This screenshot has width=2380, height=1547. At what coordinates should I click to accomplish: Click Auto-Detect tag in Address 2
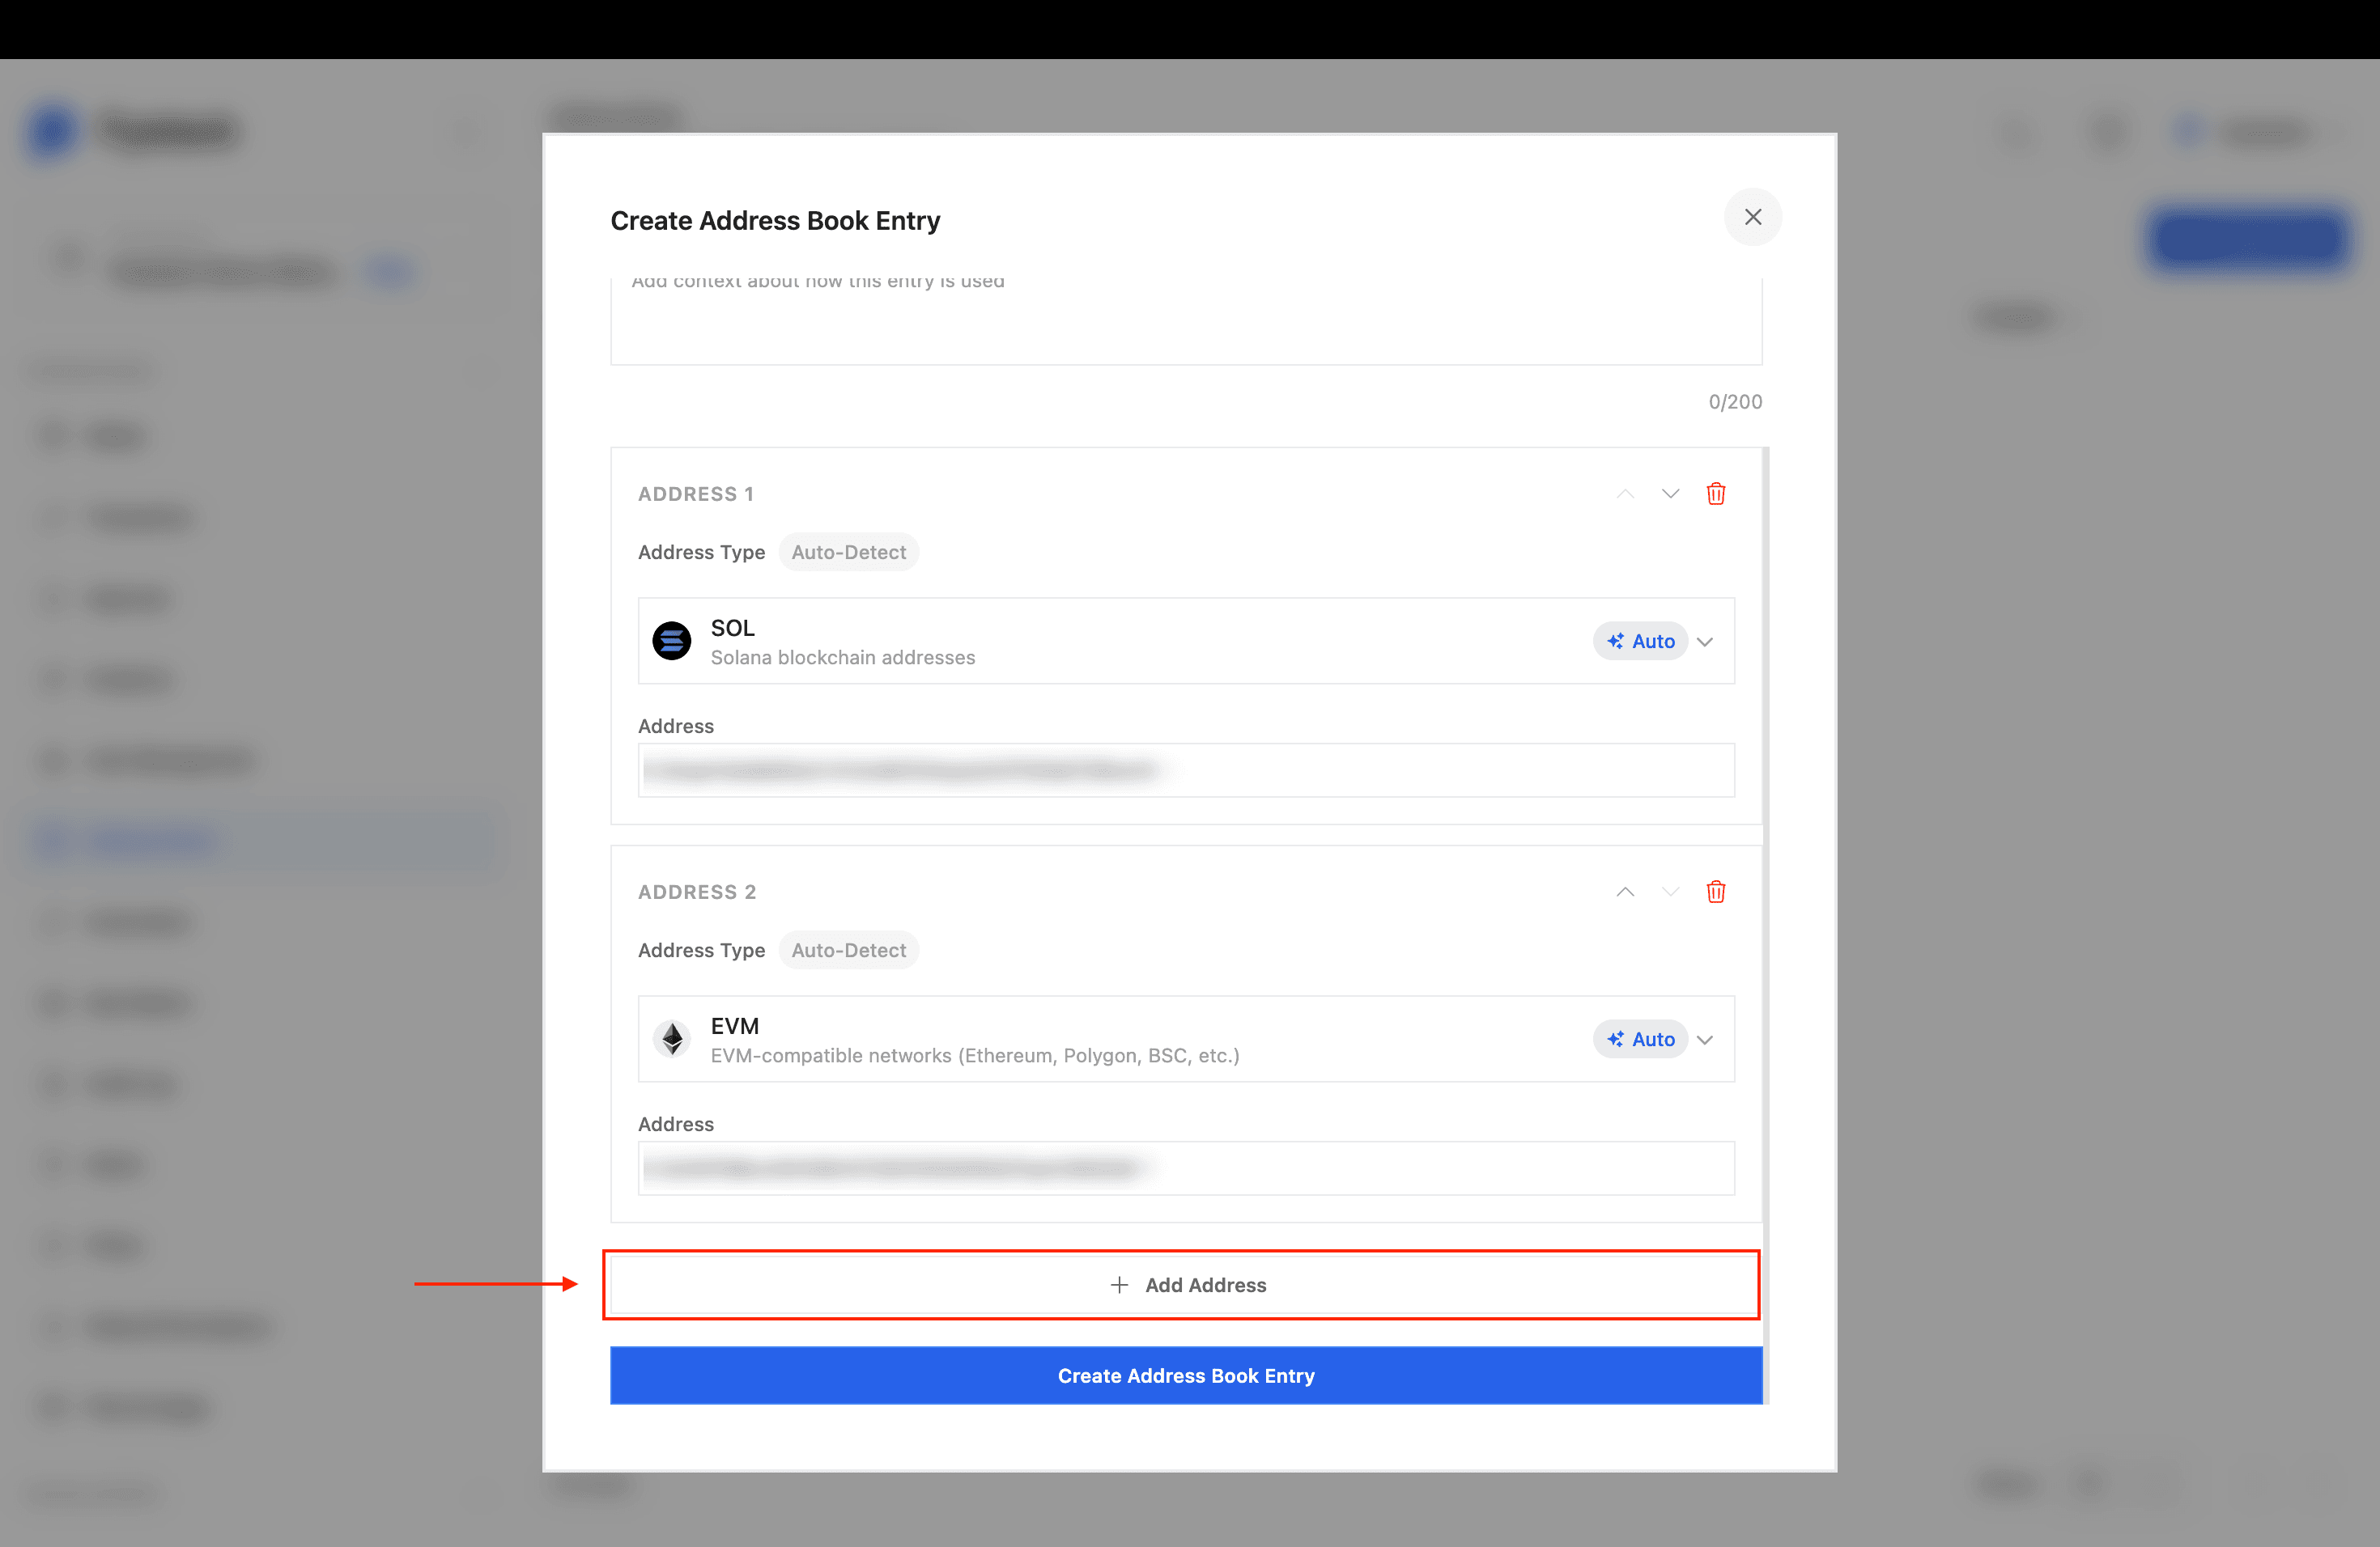point(848,951)
